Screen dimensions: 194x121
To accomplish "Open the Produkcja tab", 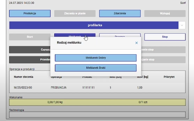I will click(x=30, y=13).
